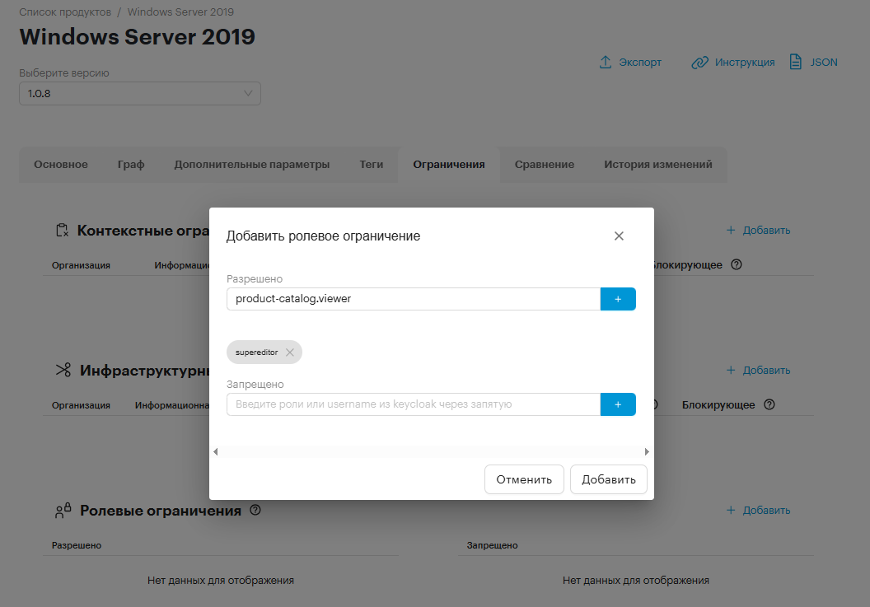The width and height of the screenshot is (870, 607).
Task: Click the Инфраструктурные ограничения section icon
Action: [x=63, y=370]
